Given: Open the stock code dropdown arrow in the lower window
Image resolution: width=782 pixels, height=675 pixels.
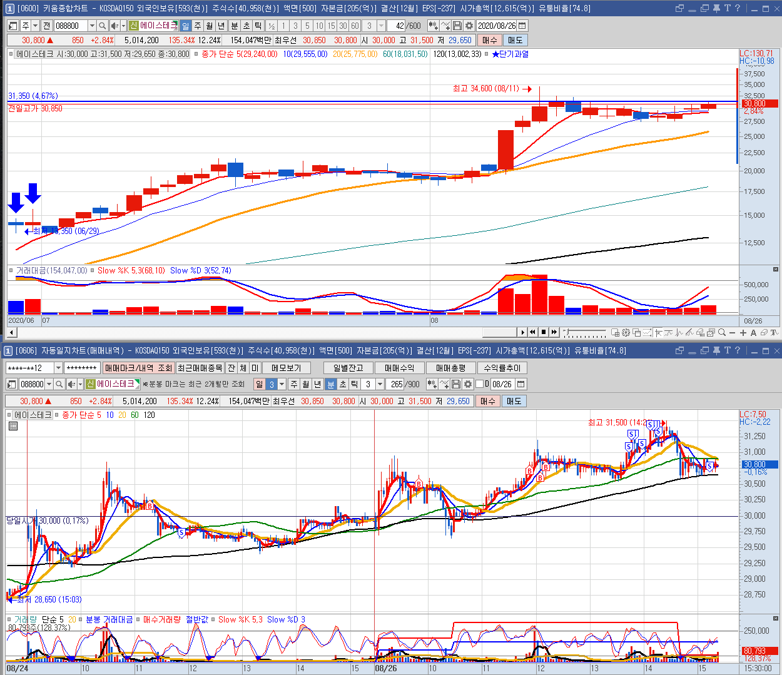Looking at the screenshot, I should coord(49,384).
